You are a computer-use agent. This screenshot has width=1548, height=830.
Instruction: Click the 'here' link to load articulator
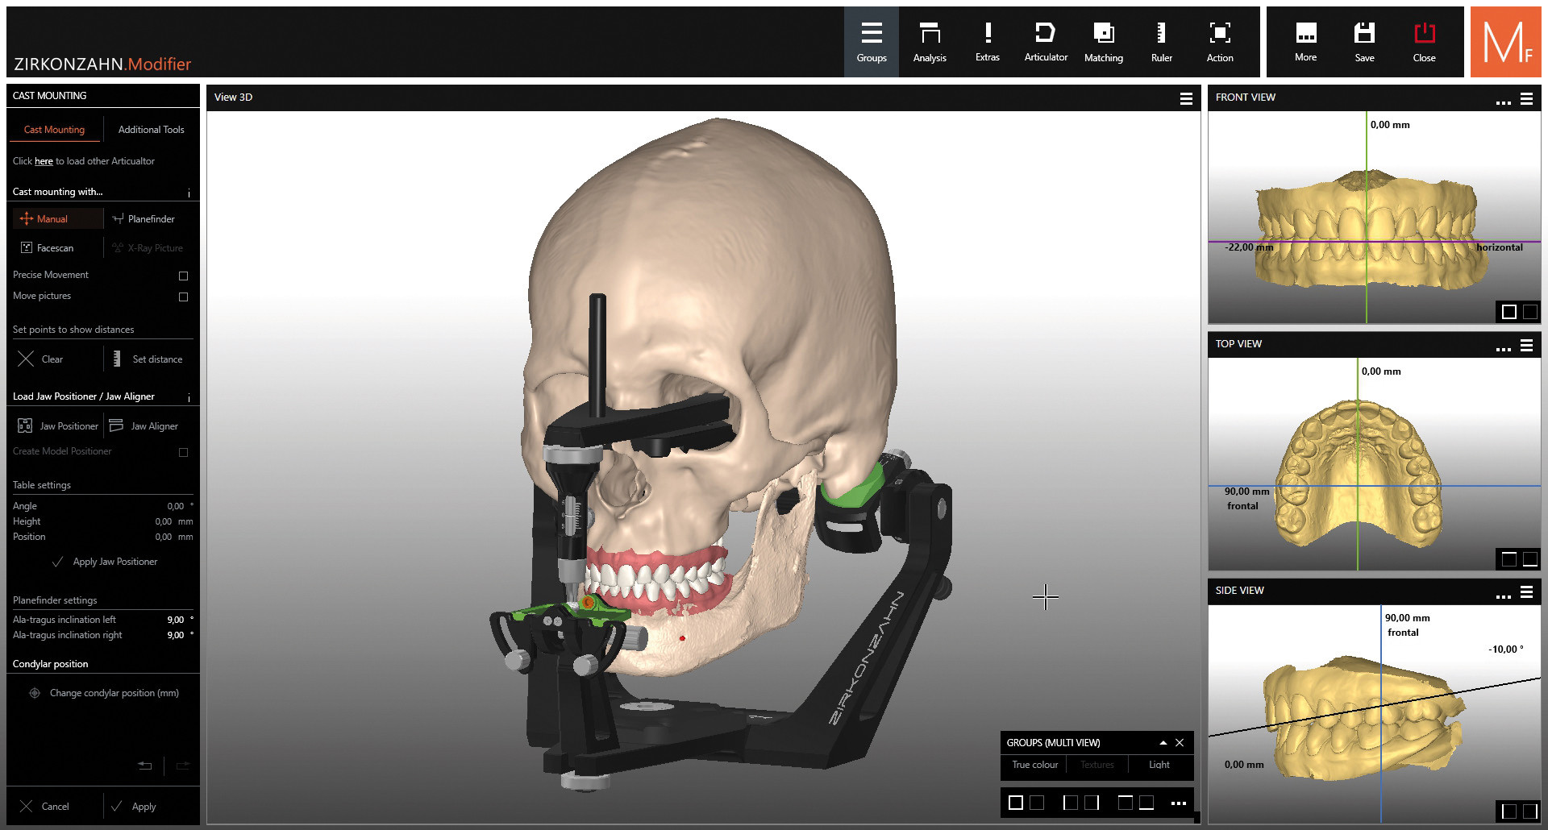pos(44,161)
